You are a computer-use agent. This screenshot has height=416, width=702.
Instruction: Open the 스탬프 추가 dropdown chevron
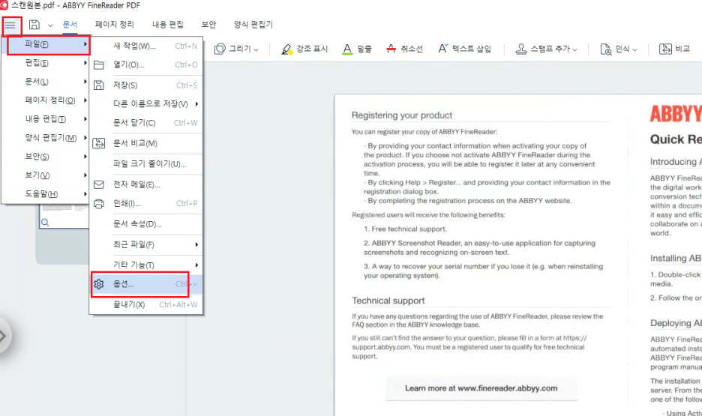point(574,49)
